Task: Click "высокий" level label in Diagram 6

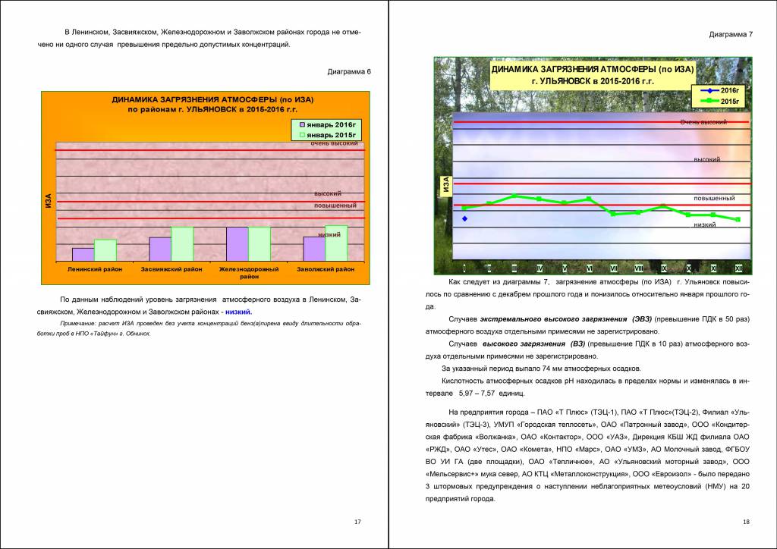Action: (328, 193)
